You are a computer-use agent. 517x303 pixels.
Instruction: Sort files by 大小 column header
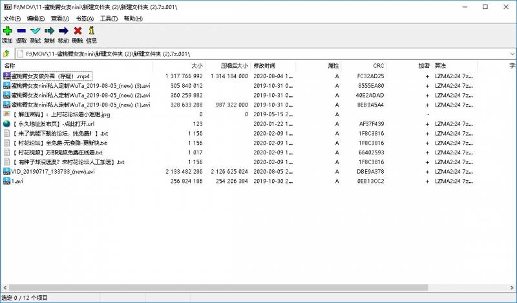[196, 66]
